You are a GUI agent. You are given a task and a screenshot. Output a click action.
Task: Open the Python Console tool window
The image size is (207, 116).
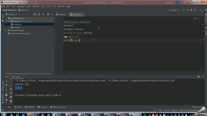(x=58, y=107)
